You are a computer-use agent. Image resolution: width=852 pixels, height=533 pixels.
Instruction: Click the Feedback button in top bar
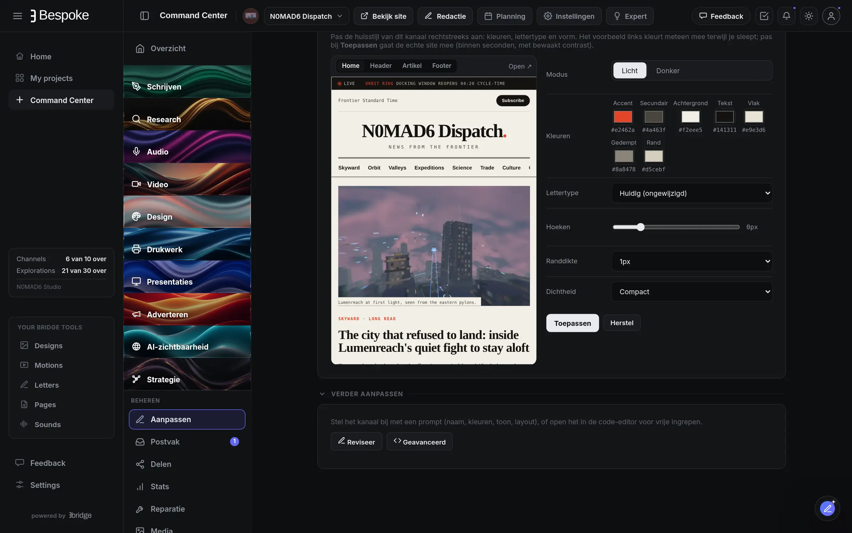[721, 16]
